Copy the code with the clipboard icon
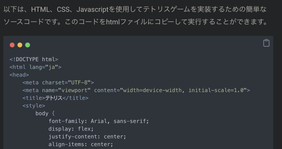Image resolution: width=282 pixels, height=149 pixels. point(266,43)
